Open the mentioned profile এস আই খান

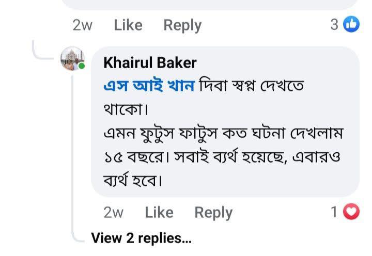(149, 86)
